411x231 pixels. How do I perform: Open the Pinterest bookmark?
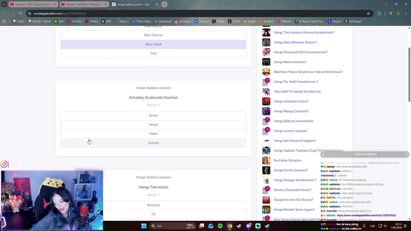284,21
